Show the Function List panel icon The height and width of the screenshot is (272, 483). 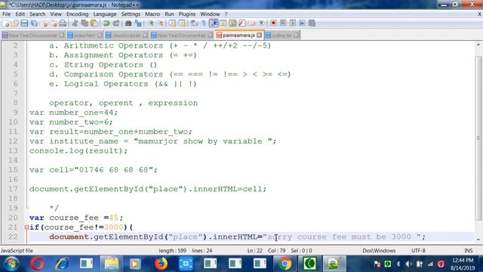[x=242, y=23]
